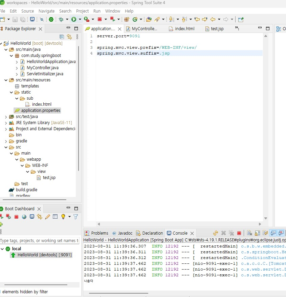The height and width of the screenshot is (297, 286).
Task: Open Browser globe icon in Boot Dashboard
Action: coord(24,217)
